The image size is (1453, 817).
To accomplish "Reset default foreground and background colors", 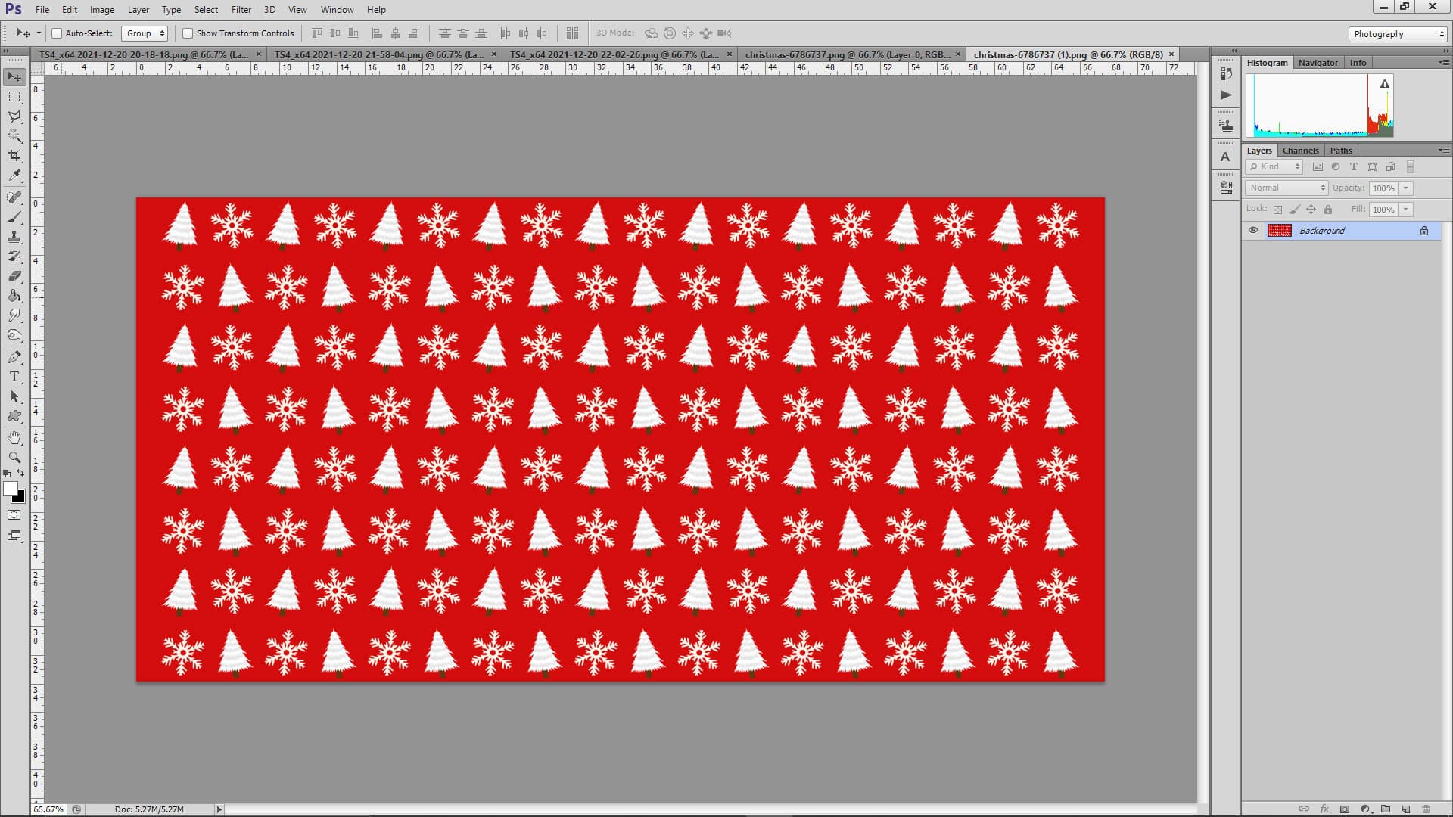I will click(x=7, y=474).
